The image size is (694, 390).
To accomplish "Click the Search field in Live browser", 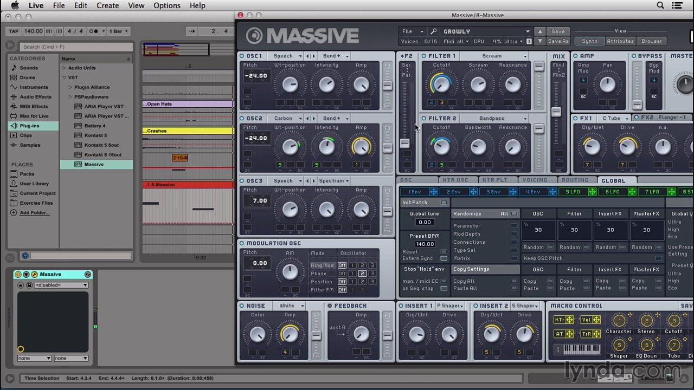I will click(76, 47).
